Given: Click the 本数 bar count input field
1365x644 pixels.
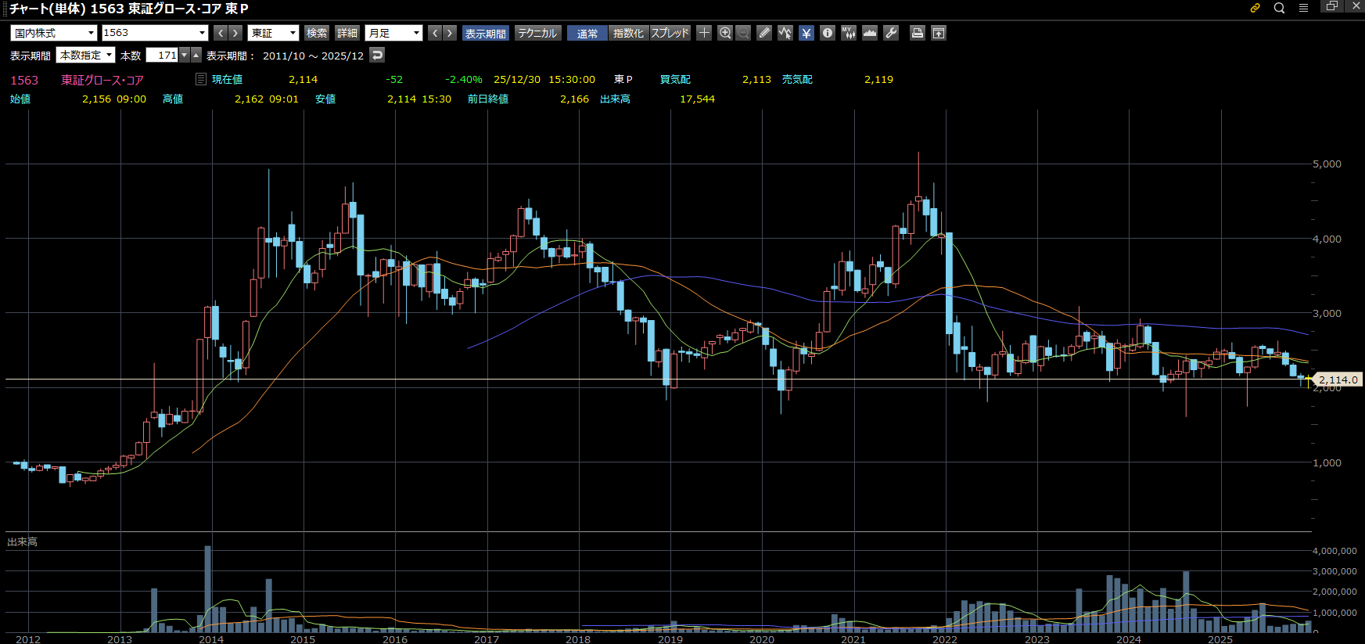Looking at the screenshot, I should tap(163, 55).
